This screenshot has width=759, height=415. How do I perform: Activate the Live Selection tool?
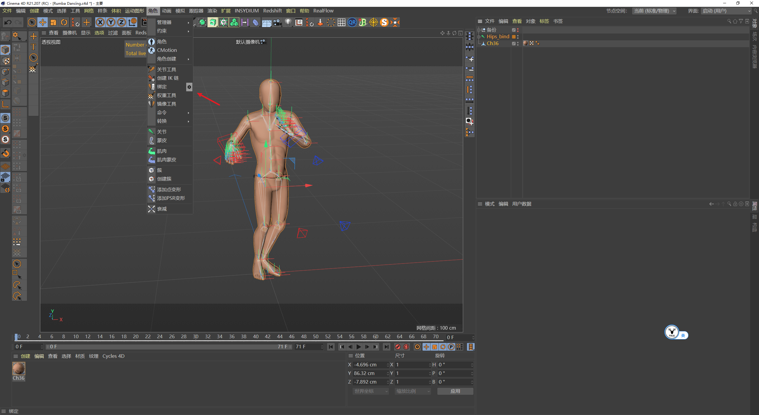(x=32, y=22)
